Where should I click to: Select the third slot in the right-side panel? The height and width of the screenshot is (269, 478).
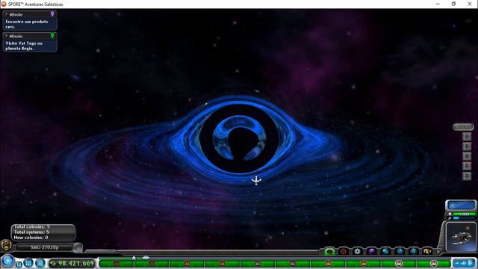pyautogui.click(x=467, y=156)
